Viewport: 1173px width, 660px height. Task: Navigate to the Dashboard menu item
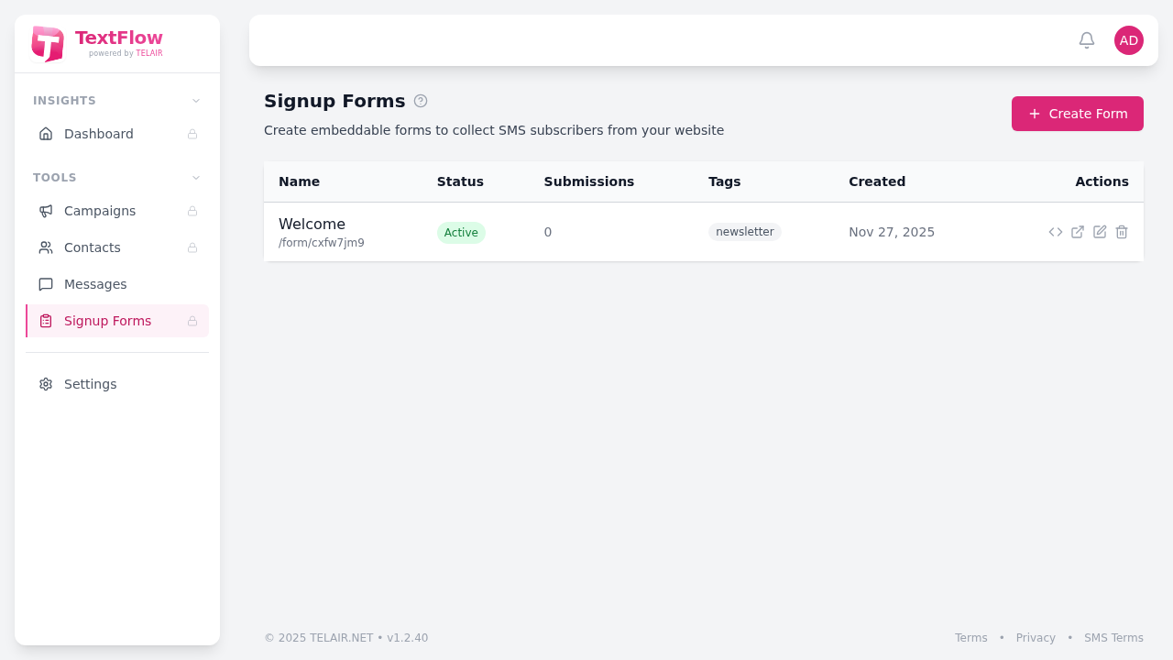tap(99, 134)
